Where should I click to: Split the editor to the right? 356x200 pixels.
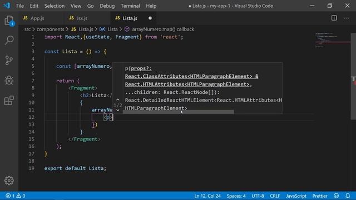(334, 18)
